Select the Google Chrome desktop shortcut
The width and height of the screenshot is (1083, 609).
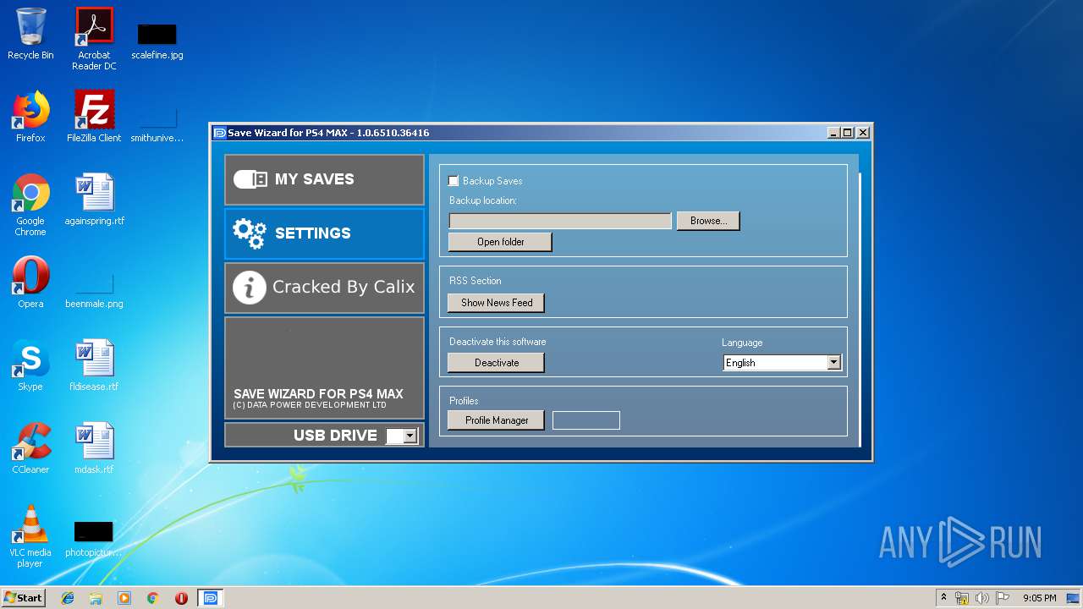pyautogui.click(x=30, y=205)
